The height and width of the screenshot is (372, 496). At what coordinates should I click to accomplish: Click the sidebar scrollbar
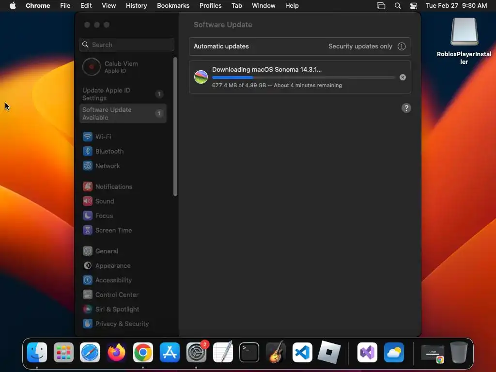pos(175,126)
